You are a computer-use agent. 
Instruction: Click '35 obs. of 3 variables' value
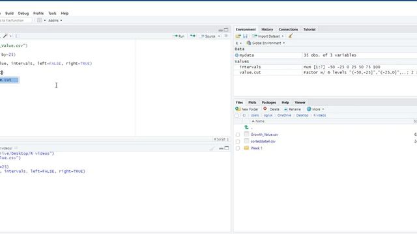click(330, 55)
